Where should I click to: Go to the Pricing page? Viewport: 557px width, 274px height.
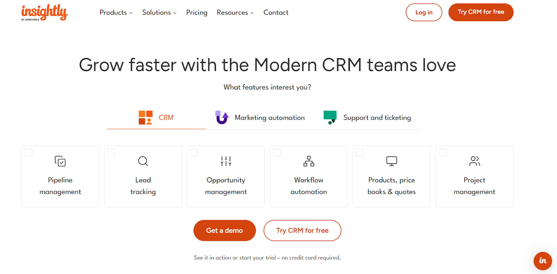point(197,13)
